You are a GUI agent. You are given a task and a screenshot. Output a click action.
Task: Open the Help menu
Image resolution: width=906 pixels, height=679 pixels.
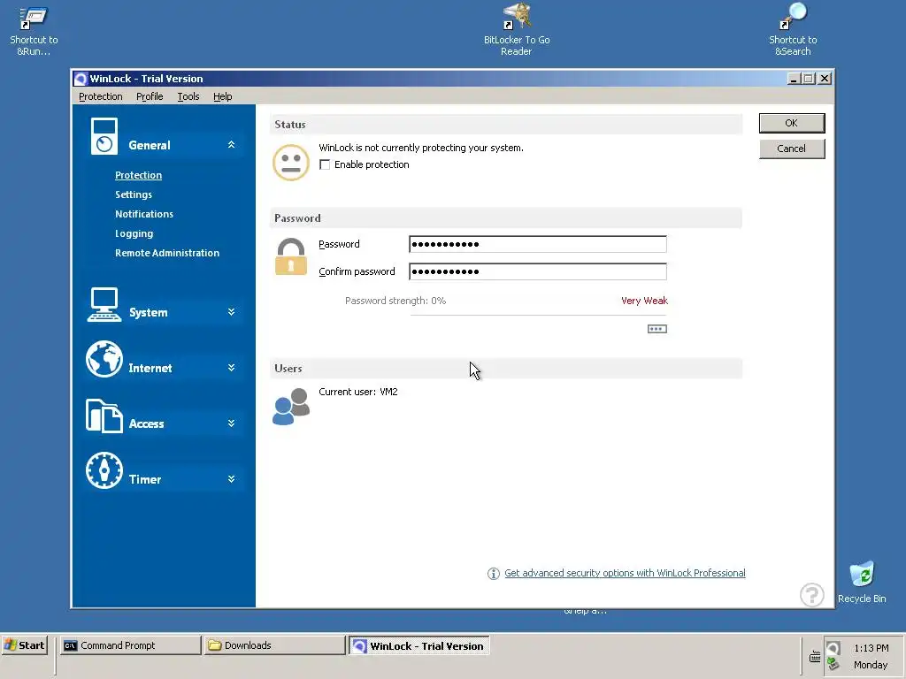click(222, 96)
